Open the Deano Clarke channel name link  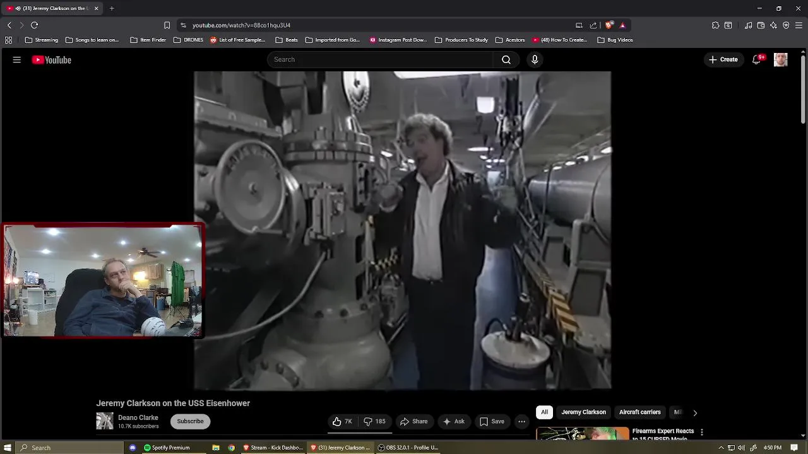coord(138,417)
